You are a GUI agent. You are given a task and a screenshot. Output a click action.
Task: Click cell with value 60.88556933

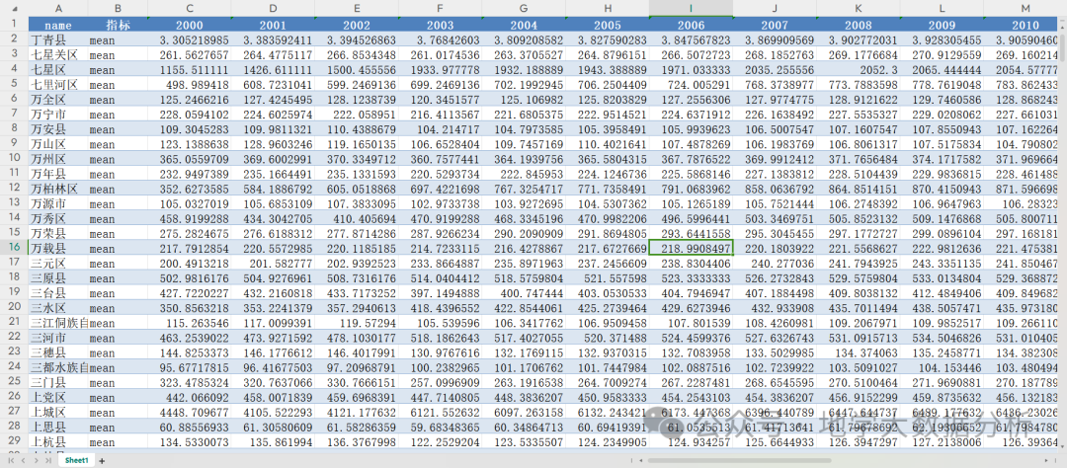coord(189,426)
